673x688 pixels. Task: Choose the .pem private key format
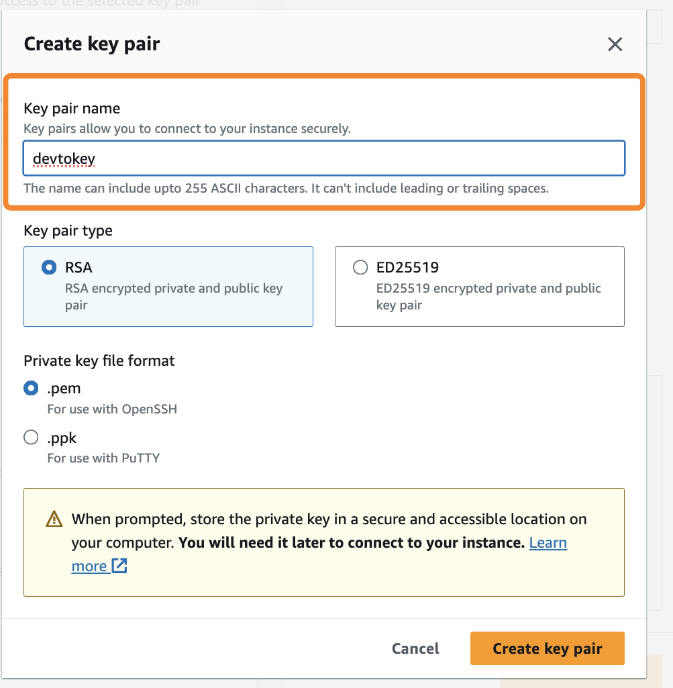pyautogui.click(x=31, y=388)
